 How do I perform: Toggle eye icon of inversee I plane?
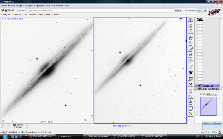click(x=200, y=86)
